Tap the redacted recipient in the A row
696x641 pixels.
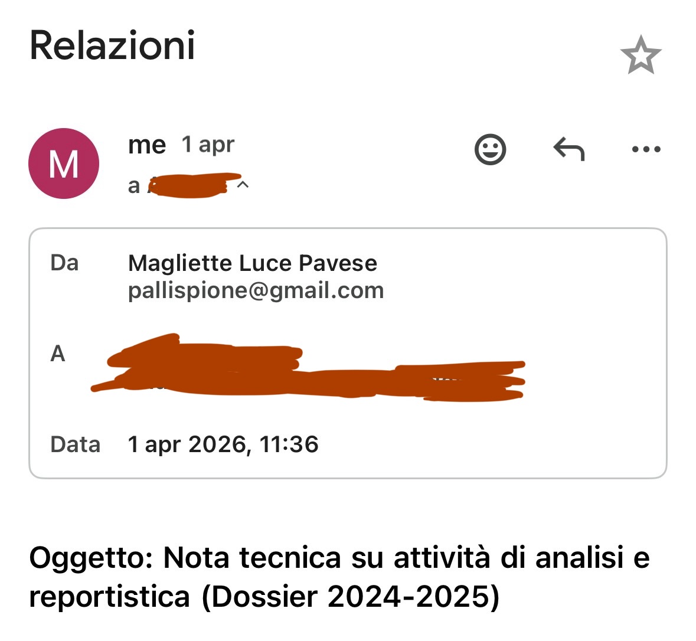pyautogui.click(x=307, y=369)
